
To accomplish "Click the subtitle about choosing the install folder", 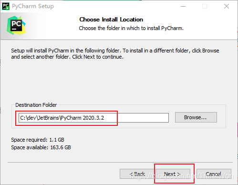I will (131, 28).
